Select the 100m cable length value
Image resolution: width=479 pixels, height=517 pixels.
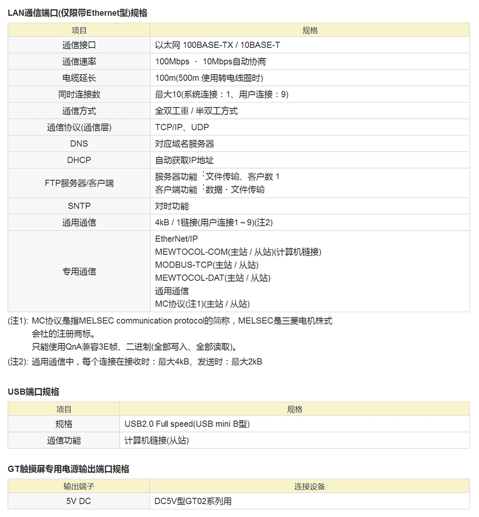(x=209, y=78)
